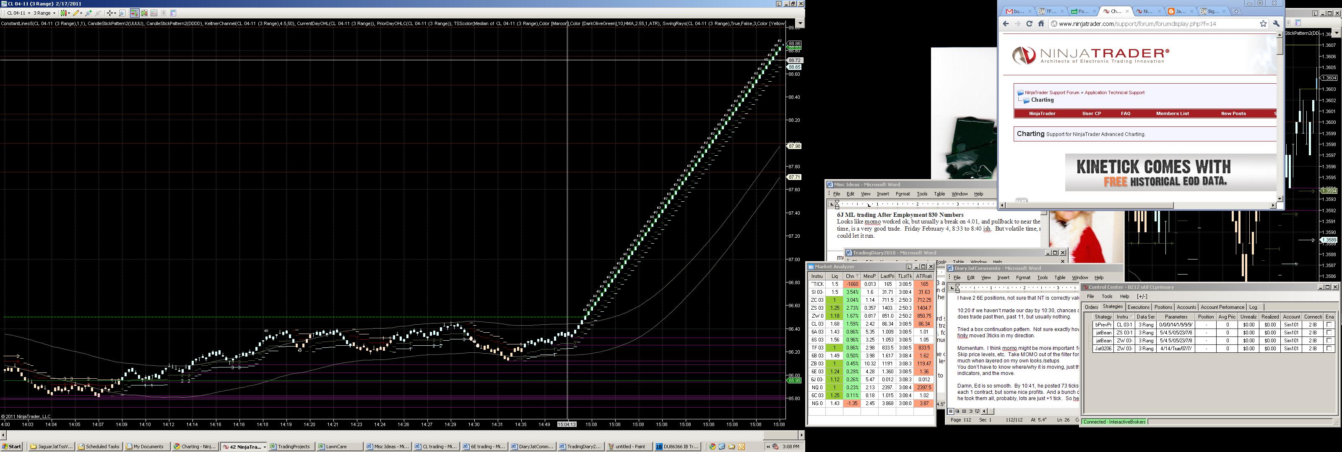Image resolution: width=1342 pixels, height=452 pixels.
Task: Open the crosshair cursor type dropdown arrow
Action: (x=115, y=13)
